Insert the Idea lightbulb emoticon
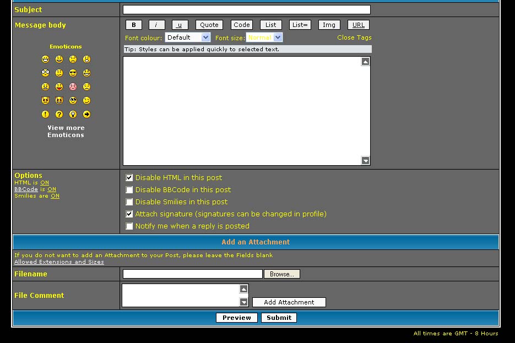Viewport: 515px width, 343px height. coord(73,114)
